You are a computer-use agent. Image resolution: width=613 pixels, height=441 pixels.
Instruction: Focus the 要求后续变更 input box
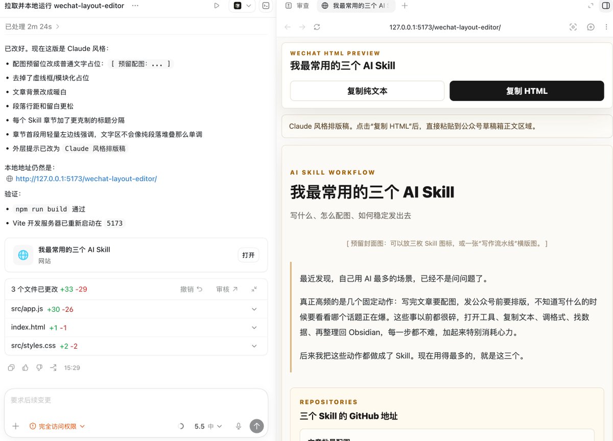pyautogui.click(x=136, y=401)
